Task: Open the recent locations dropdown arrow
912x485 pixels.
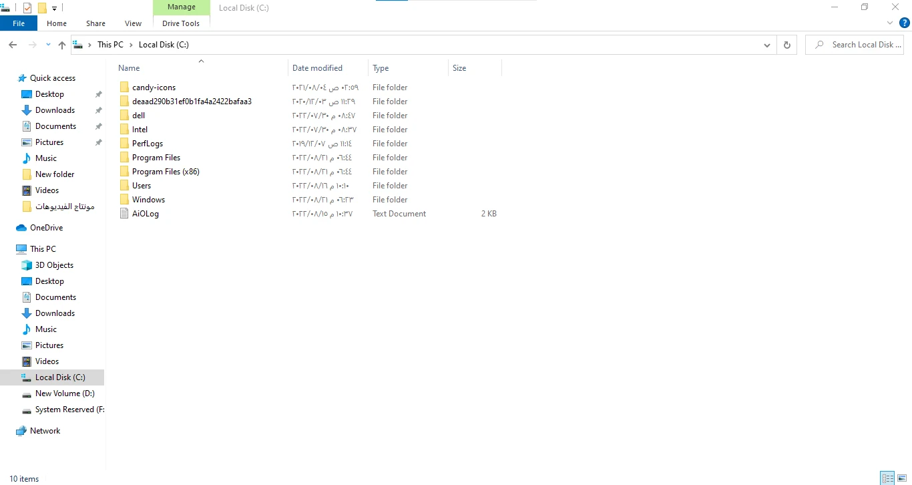Action: (x=48, y=45)
